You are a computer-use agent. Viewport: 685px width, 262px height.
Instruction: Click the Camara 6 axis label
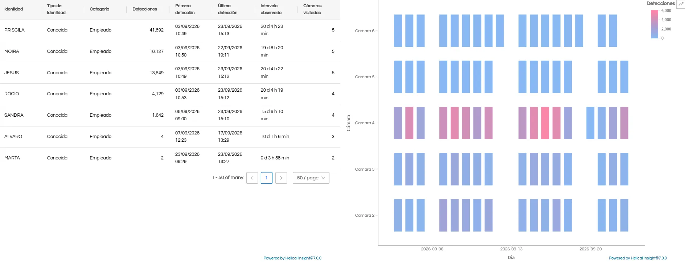pos(365,31)
